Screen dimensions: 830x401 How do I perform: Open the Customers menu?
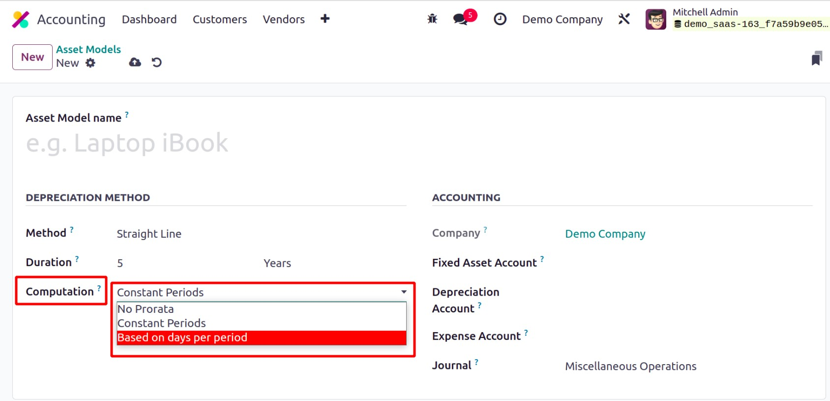coord(220,19)
